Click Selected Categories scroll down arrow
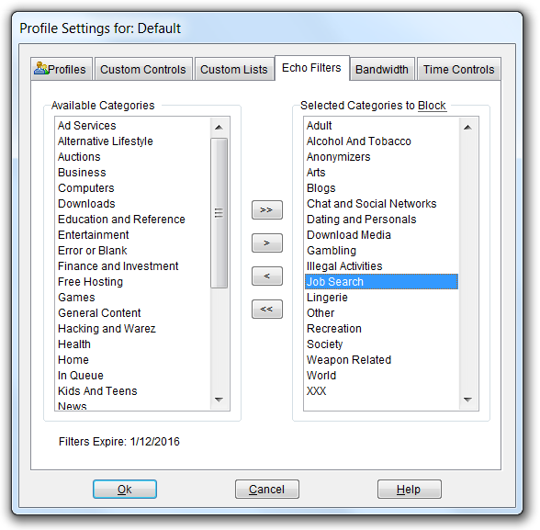 [x=467, y=400]
